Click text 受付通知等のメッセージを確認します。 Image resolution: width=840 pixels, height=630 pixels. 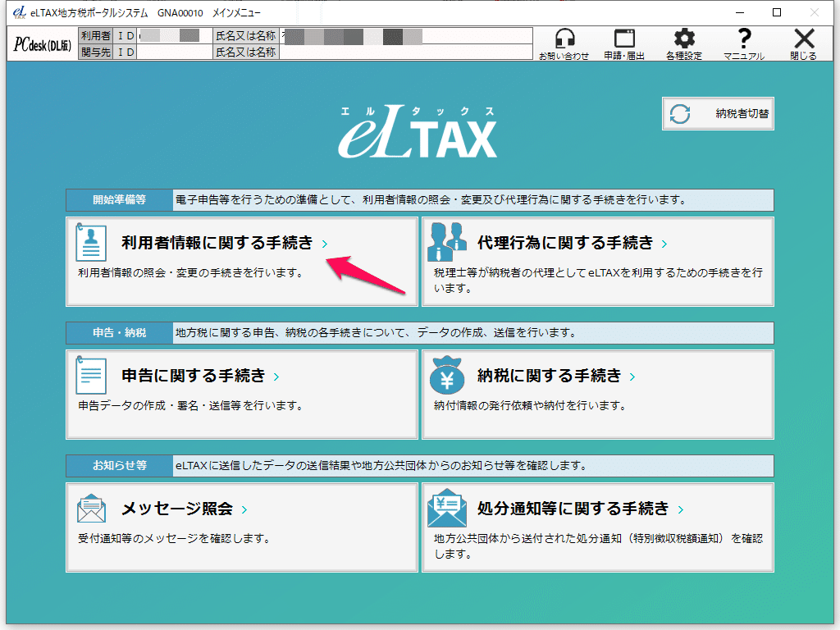tap(176, 538)
